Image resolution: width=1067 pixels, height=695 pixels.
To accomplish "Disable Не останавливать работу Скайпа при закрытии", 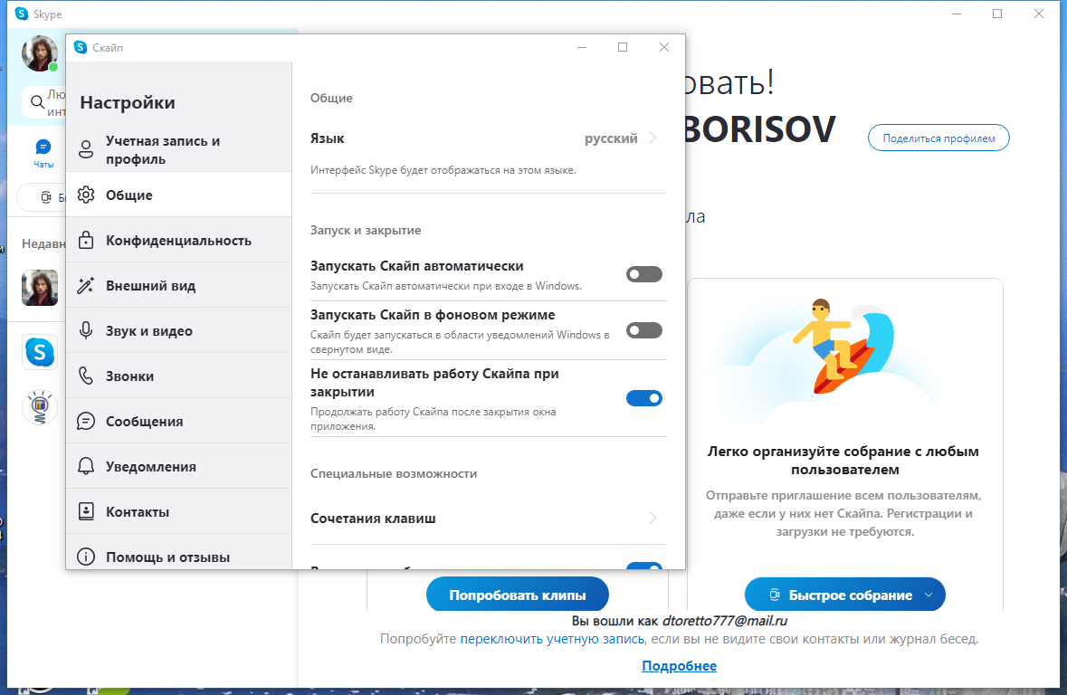I will (643, 398).
